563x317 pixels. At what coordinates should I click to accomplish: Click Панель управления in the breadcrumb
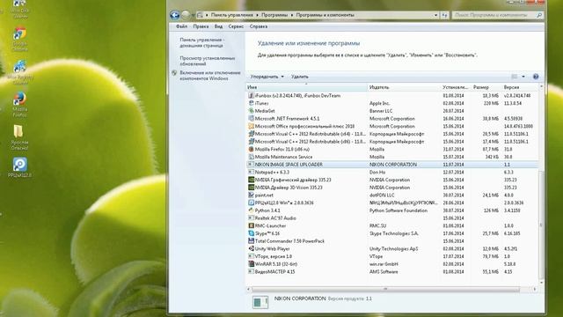click(x=231, y=15)
